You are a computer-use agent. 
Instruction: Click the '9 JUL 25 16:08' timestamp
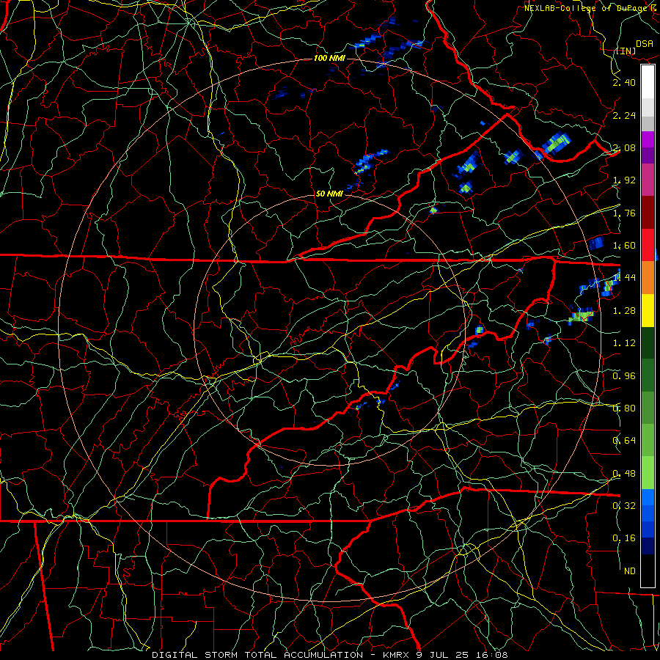[461, 655]
